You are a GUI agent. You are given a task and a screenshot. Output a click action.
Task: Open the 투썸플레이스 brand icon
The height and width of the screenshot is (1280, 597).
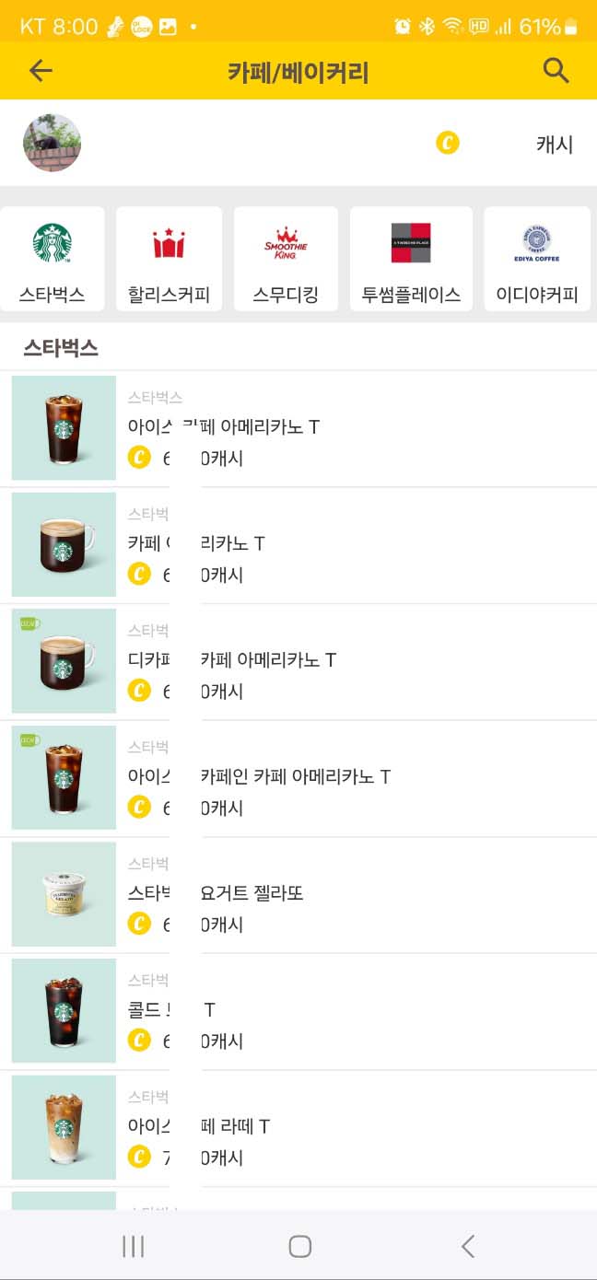tap(411, 258)
